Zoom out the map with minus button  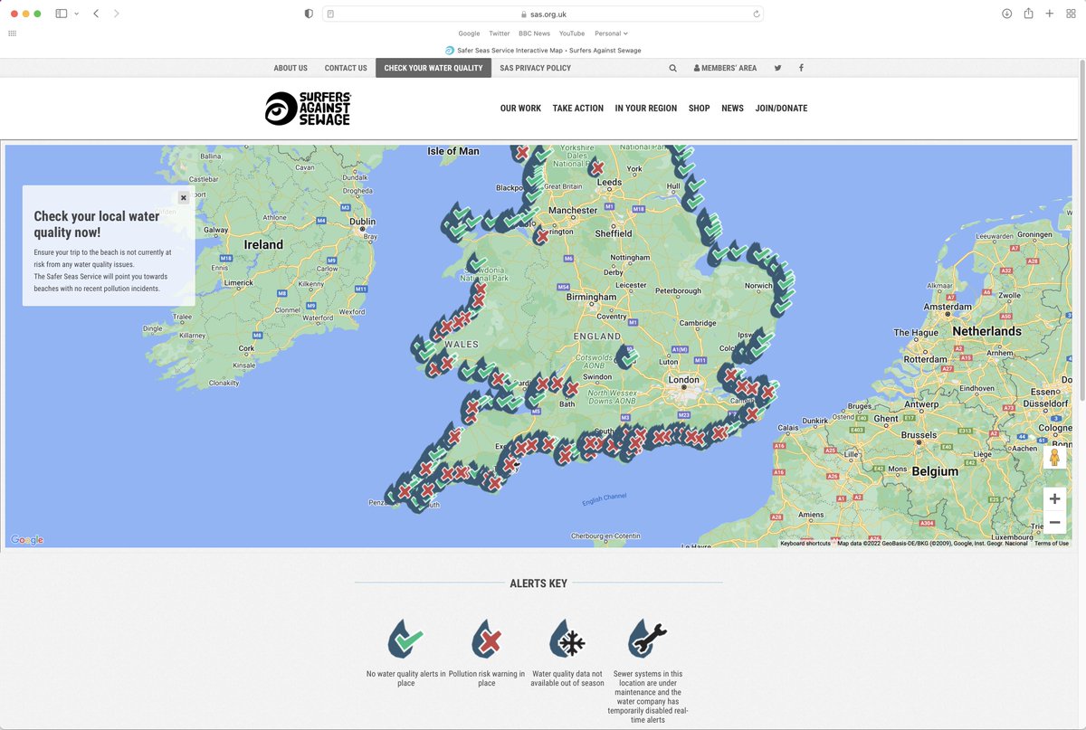click(x=1054, y=522)
